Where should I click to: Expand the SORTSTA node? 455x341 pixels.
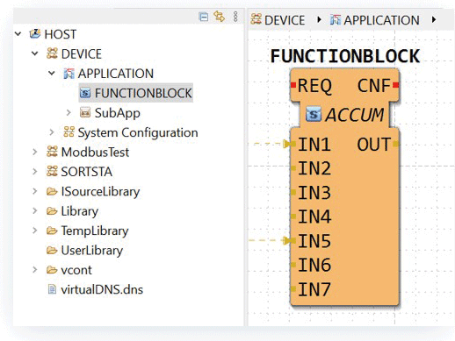35,171
